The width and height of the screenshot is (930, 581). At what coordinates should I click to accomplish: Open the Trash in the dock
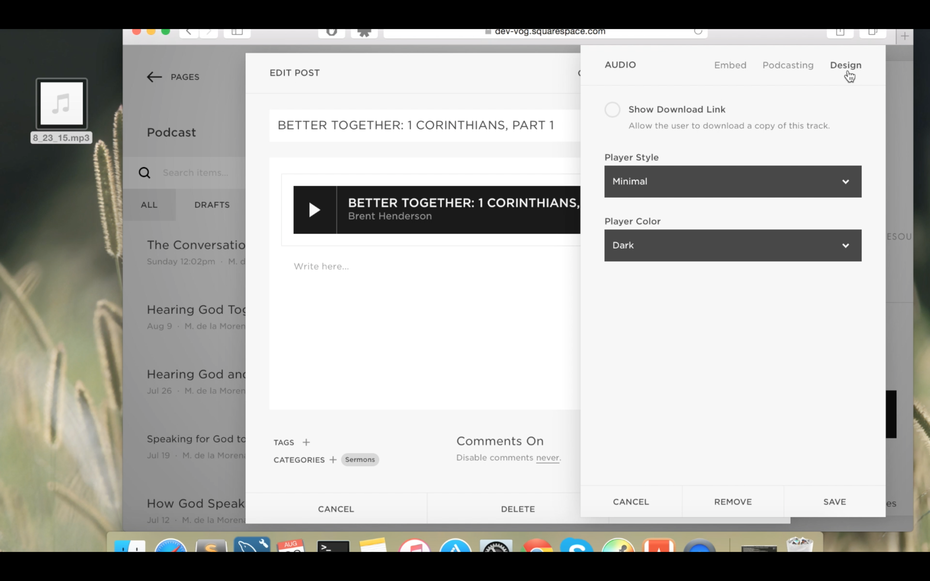tap(800, 545)
